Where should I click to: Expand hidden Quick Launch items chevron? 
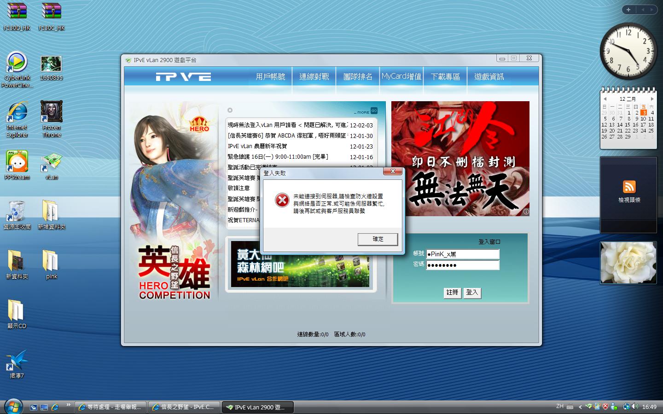pos(68,405)
